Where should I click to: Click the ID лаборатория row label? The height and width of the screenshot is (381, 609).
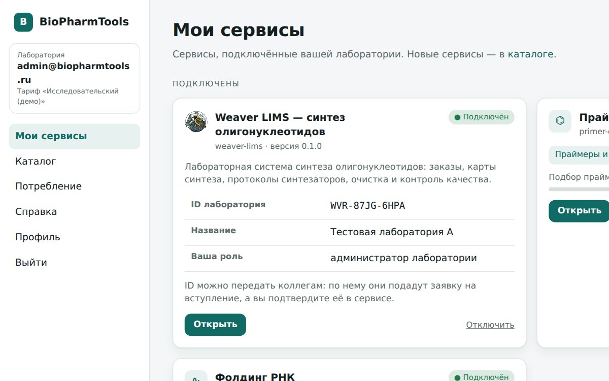point(228,205)
